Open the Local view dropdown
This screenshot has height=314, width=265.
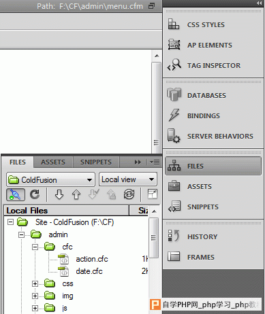coord(128,179)
